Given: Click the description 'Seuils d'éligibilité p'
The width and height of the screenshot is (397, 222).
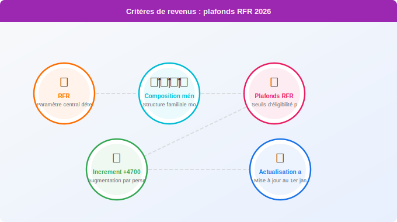Looking at the screenshot, I should [274, 105].
